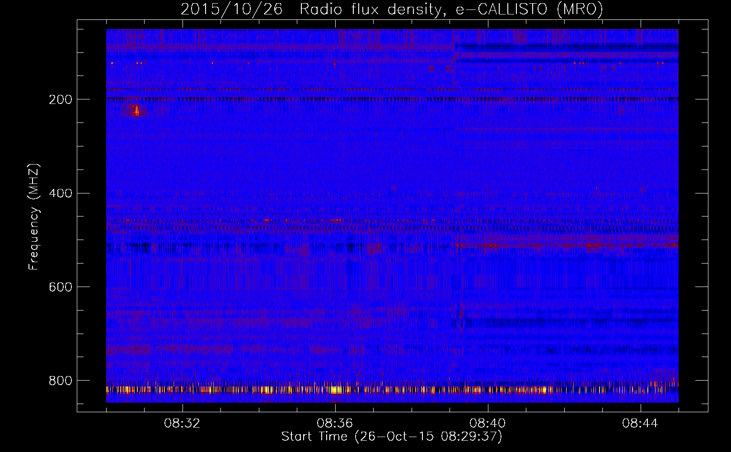The image size is (731, 452).
Task: Click the 08:36 time axis label
Action: tap(335, 423)
